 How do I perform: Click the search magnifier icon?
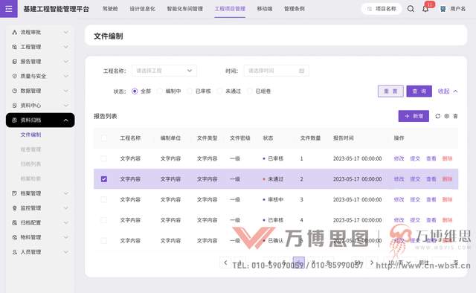tap(411, 9)
